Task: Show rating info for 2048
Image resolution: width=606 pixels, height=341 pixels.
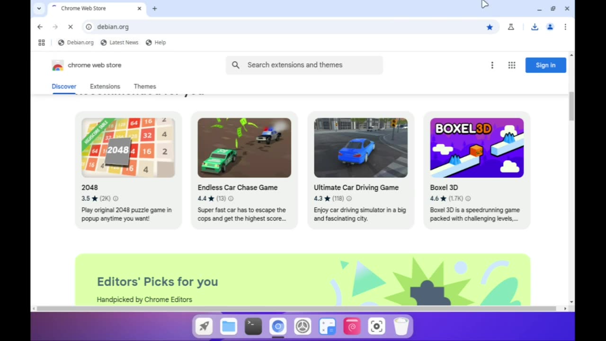Action: pos(116,199)
